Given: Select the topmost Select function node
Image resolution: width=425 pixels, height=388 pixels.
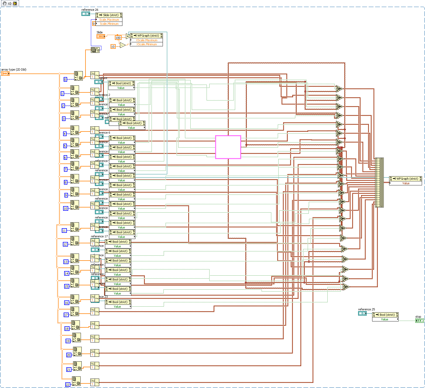Looking at the screenshot, I should tap(339, 89).
